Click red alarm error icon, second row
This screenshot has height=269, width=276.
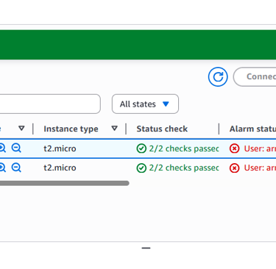pyautogui.click(x=234, y=168)
